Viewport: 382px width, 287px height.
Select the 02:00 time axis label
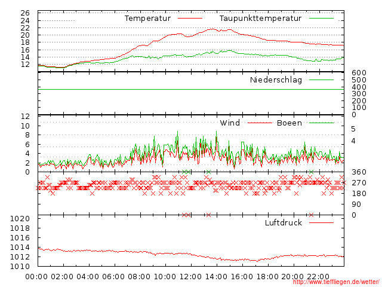(62, 277)
